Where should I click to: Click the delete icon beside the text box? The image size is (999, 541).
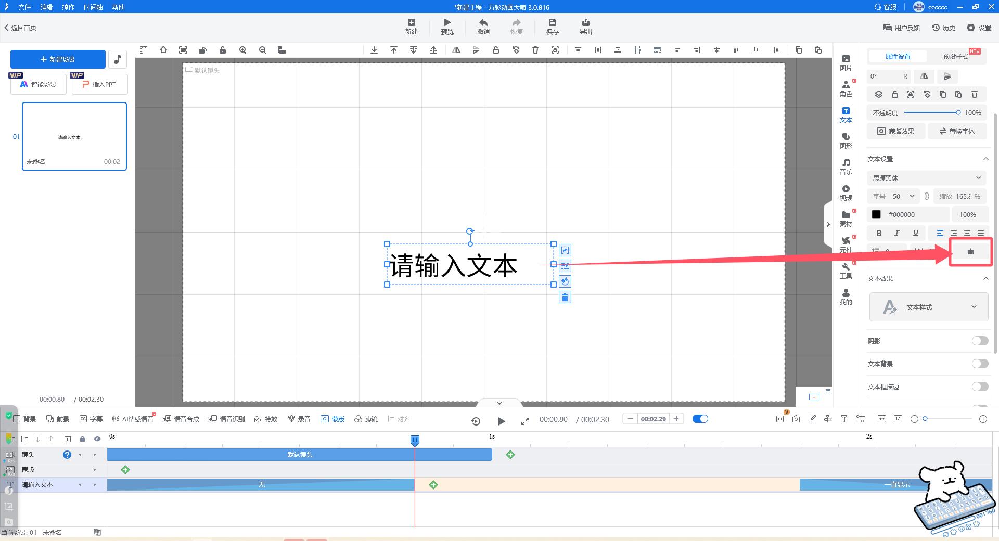565,298
